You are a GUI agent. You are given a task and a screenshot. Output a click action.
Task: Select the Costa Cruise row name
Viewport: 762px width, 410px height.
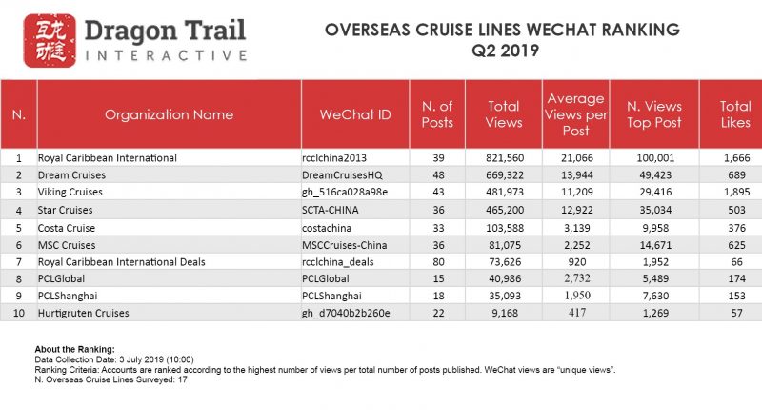click(x=67, y=228)
